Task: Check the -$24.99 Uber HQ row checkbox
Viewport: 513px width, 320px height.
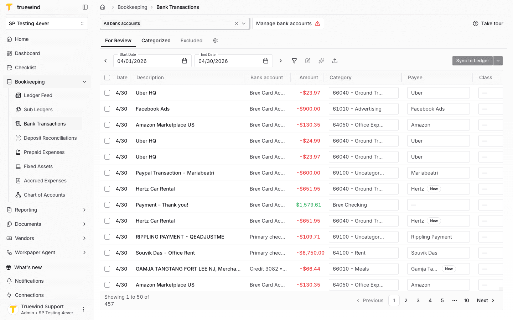Action: (107, 141)
